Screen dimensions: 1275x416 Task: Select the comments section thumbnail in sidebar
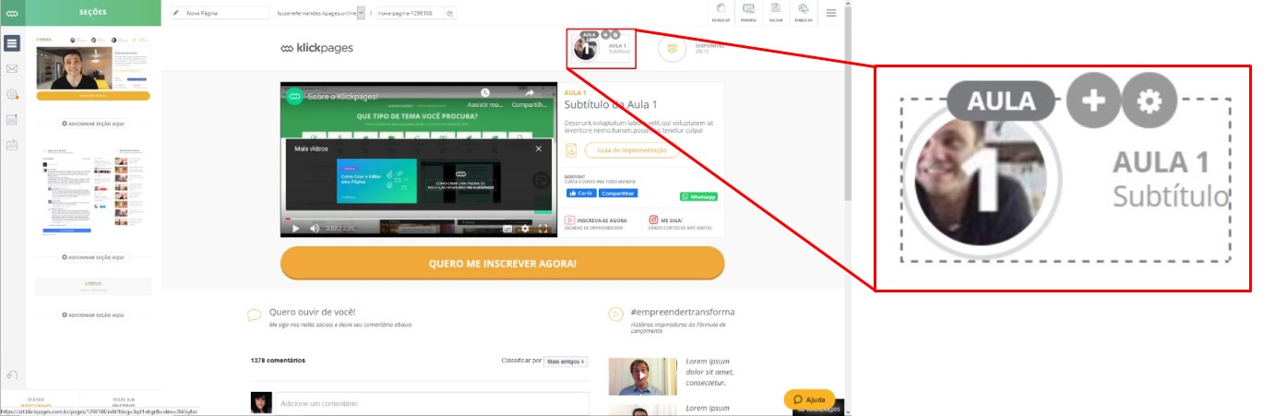point(93,192)
